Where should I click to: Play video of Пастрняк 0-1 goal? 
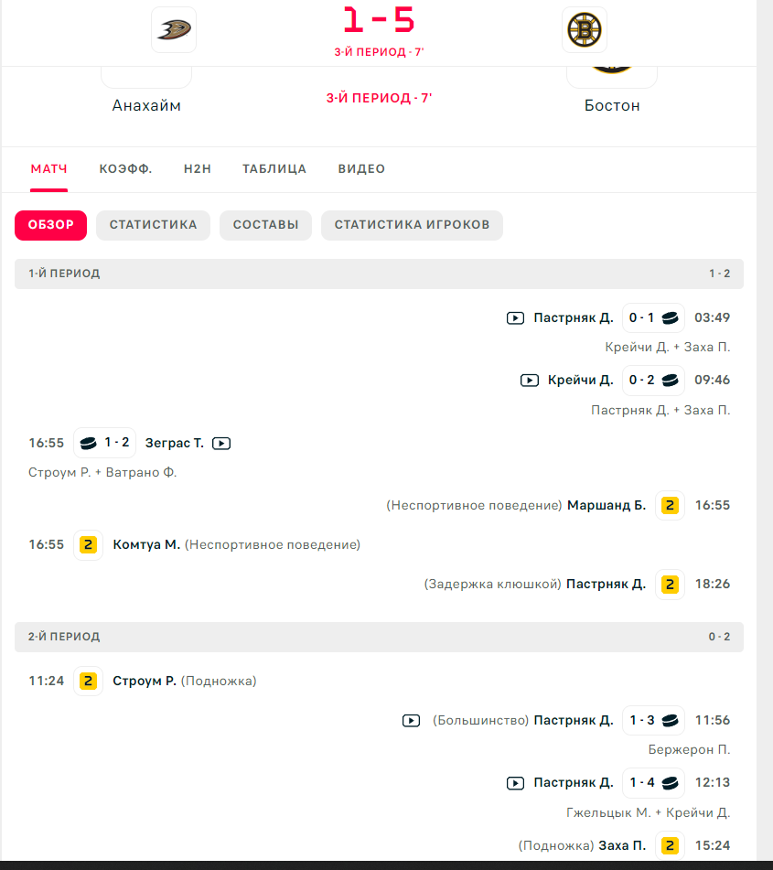point(515,318)
